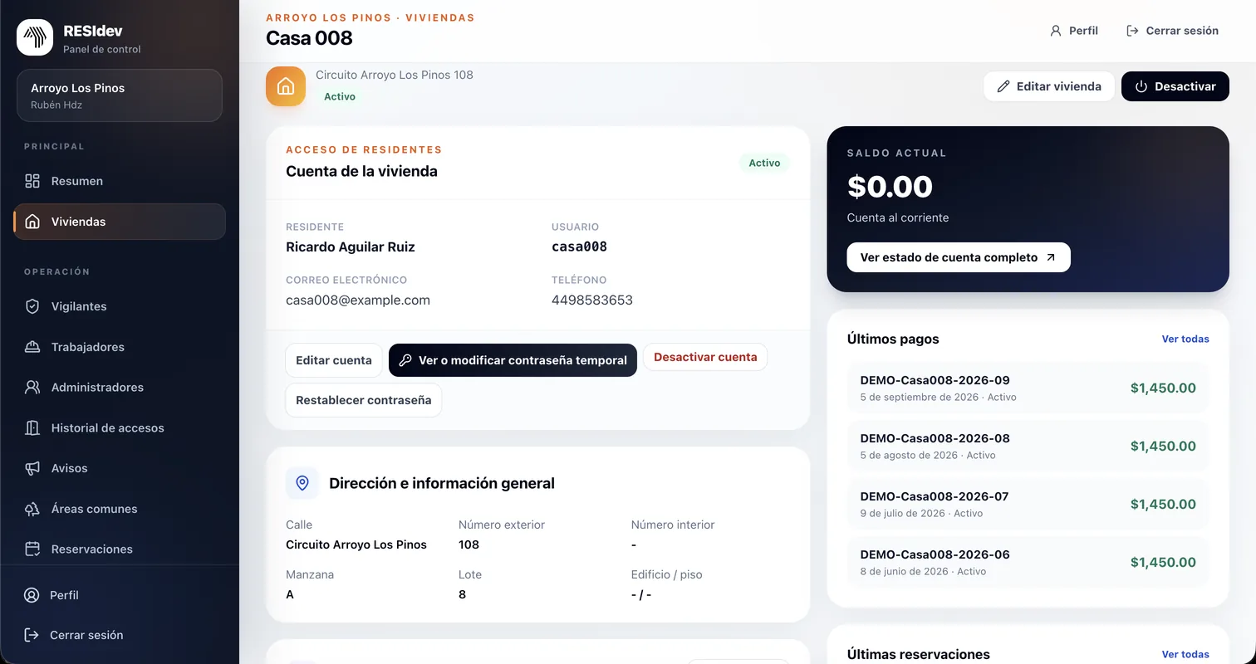1256x664 pixels.
Task: Click the Viviendas house icon in sidebar
Action: click(x=32, y=222)
